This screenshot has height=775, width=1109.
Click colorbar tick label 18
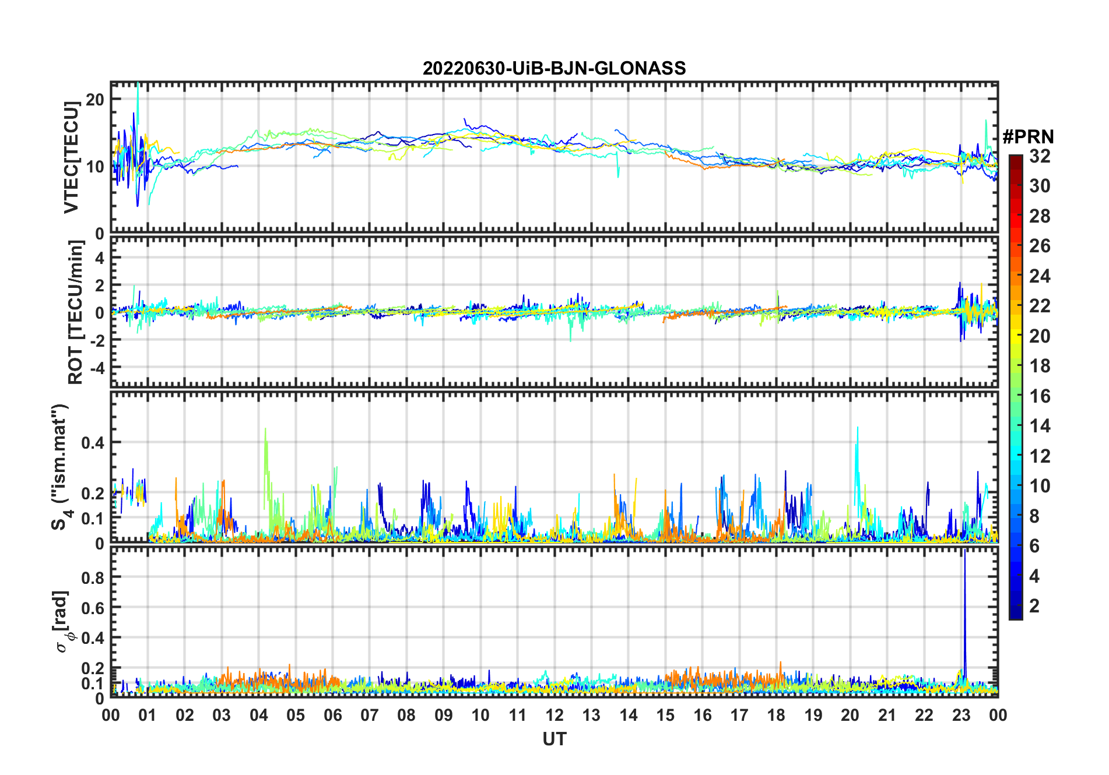click(x=1040, y=366)
